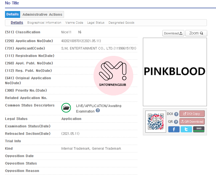Open the Designated Goods sub-tab

pos(121,23)
